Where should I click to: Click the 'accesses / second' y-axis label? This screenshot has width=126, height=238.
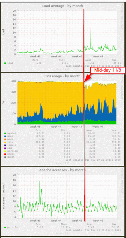4,196
